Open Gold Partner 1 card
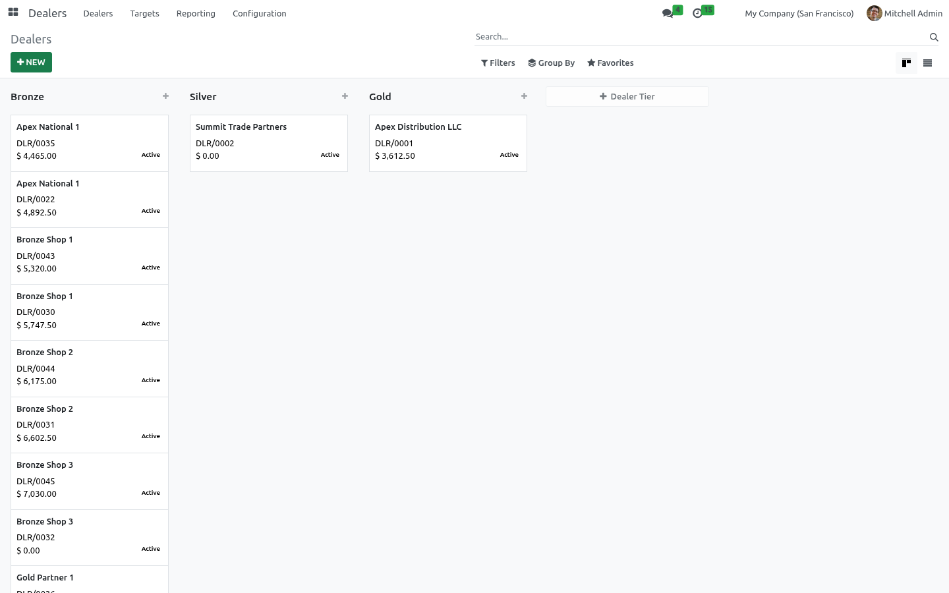 click(x=90, y=580)
